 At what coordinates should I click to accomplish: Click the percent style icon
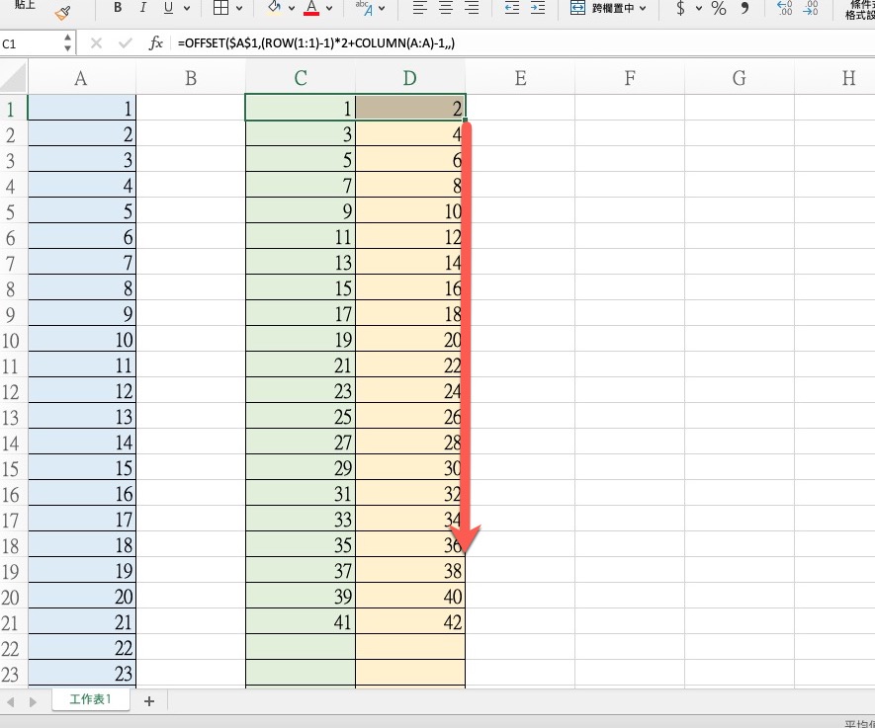(718, 9)
